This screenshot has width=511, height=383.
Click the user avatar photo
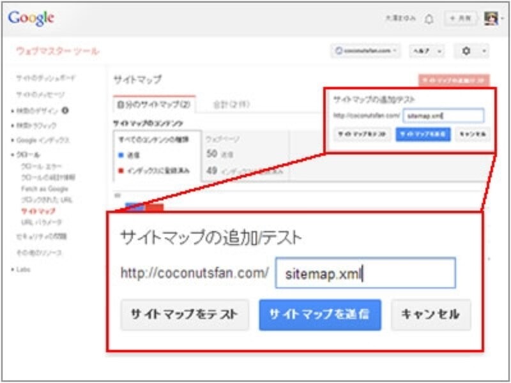491,19
